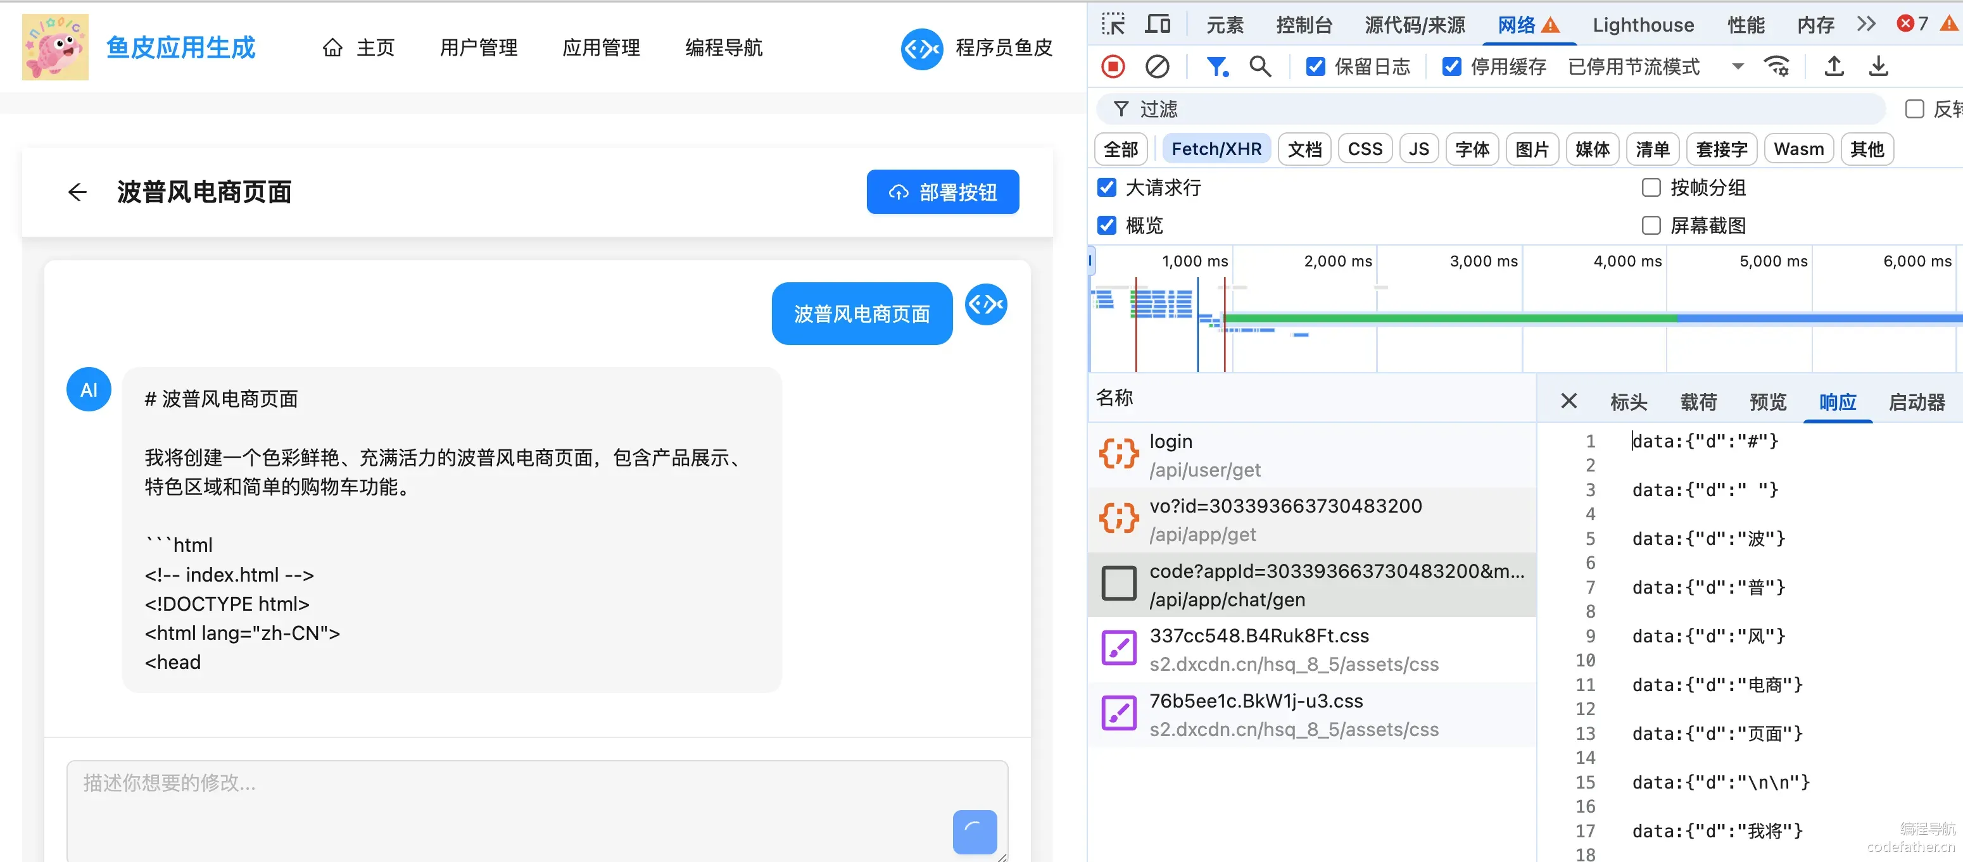Focus the 描述你想要的修改 text box

pyautogui.click(x=537, y=810)
